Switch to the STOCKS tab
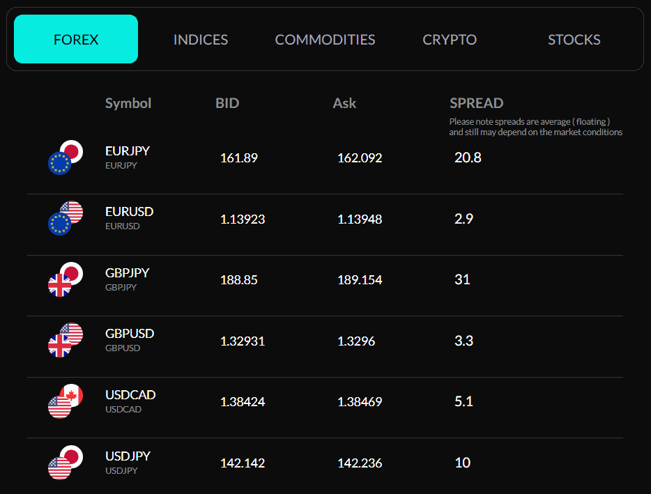The height and width of the screenshot is (494, 651). pyautogui.click(x=574, y=40)
